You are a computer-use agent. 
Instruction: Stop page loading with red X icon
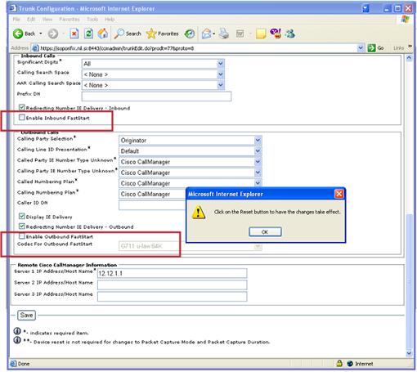pyautogui.click(x=74, y=34)
